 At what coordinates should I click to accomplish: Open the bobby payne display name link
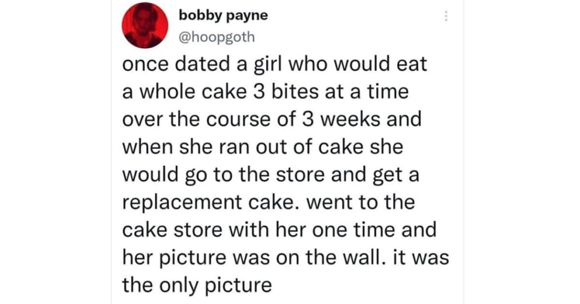223,15
